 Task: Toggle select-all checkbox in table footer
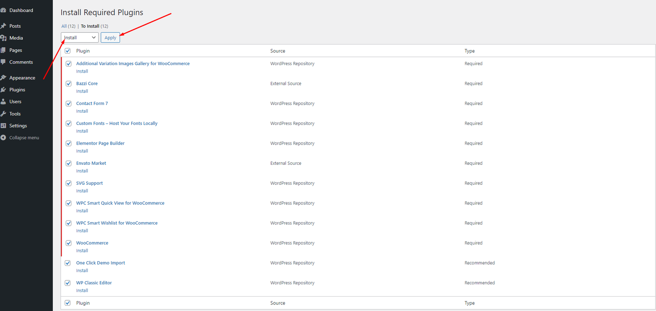click(68, 303)
